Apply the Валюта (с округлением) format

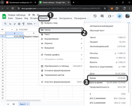click(x=106, y=67)
